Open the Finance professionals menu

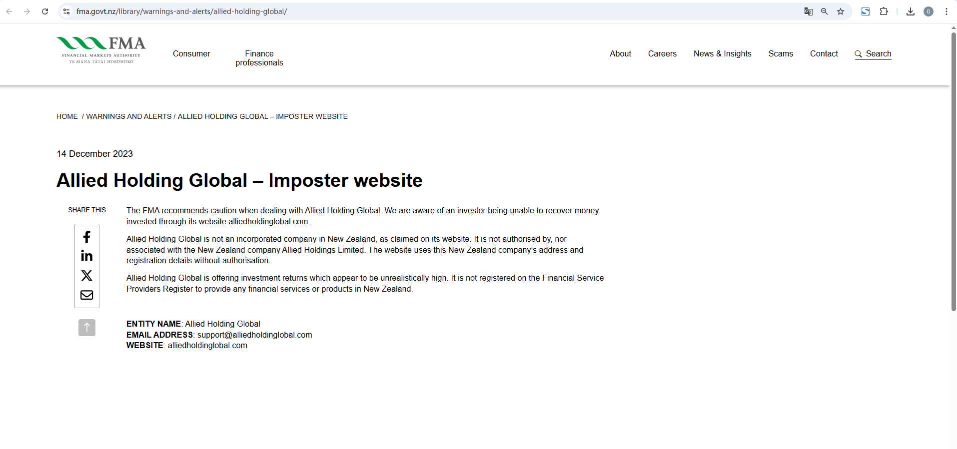259,58
